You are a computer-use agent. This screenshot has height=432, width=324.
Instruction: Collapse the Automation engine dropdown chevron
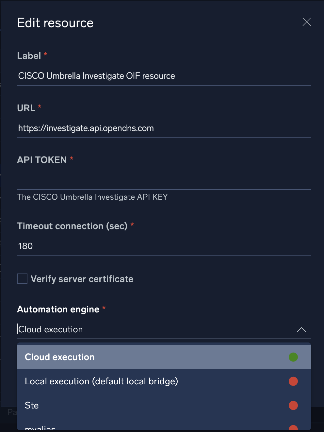pyautogui.click(x=301, y=329)
